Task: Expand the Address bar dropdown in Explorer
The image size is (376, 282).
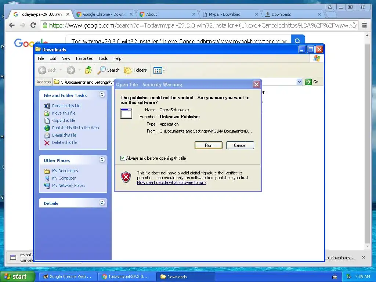Action: point(299,82)
